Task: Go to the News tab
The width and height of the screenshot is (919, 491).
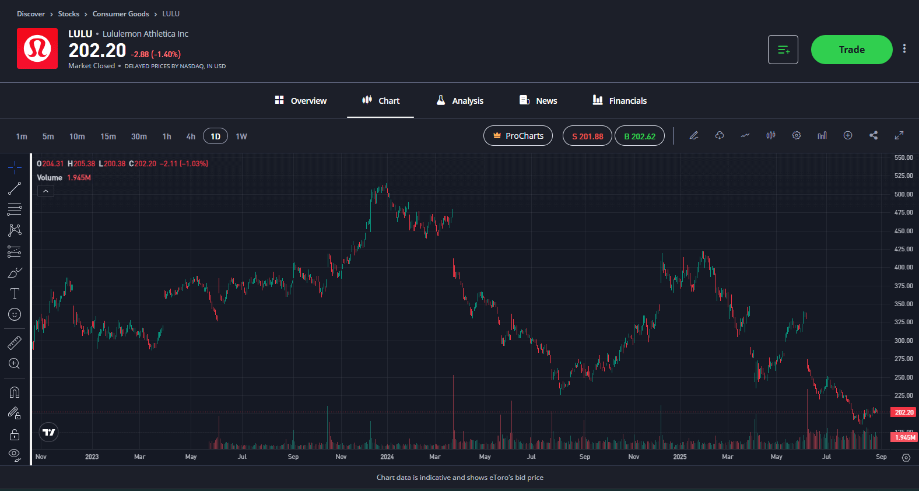Action: pyautogui.click(x=538, y=100)
